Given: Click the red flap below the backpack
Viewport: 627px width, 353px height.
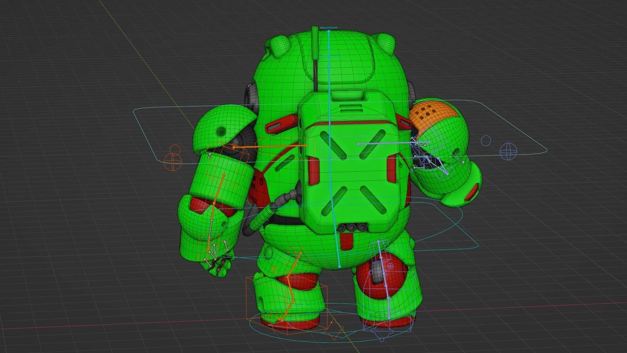Looking at the screenshot, I should click(346, 241).
